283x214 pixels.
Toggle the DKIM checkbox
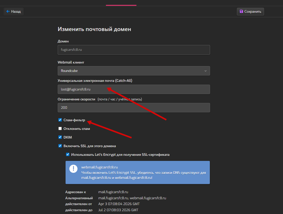point(60,137)
